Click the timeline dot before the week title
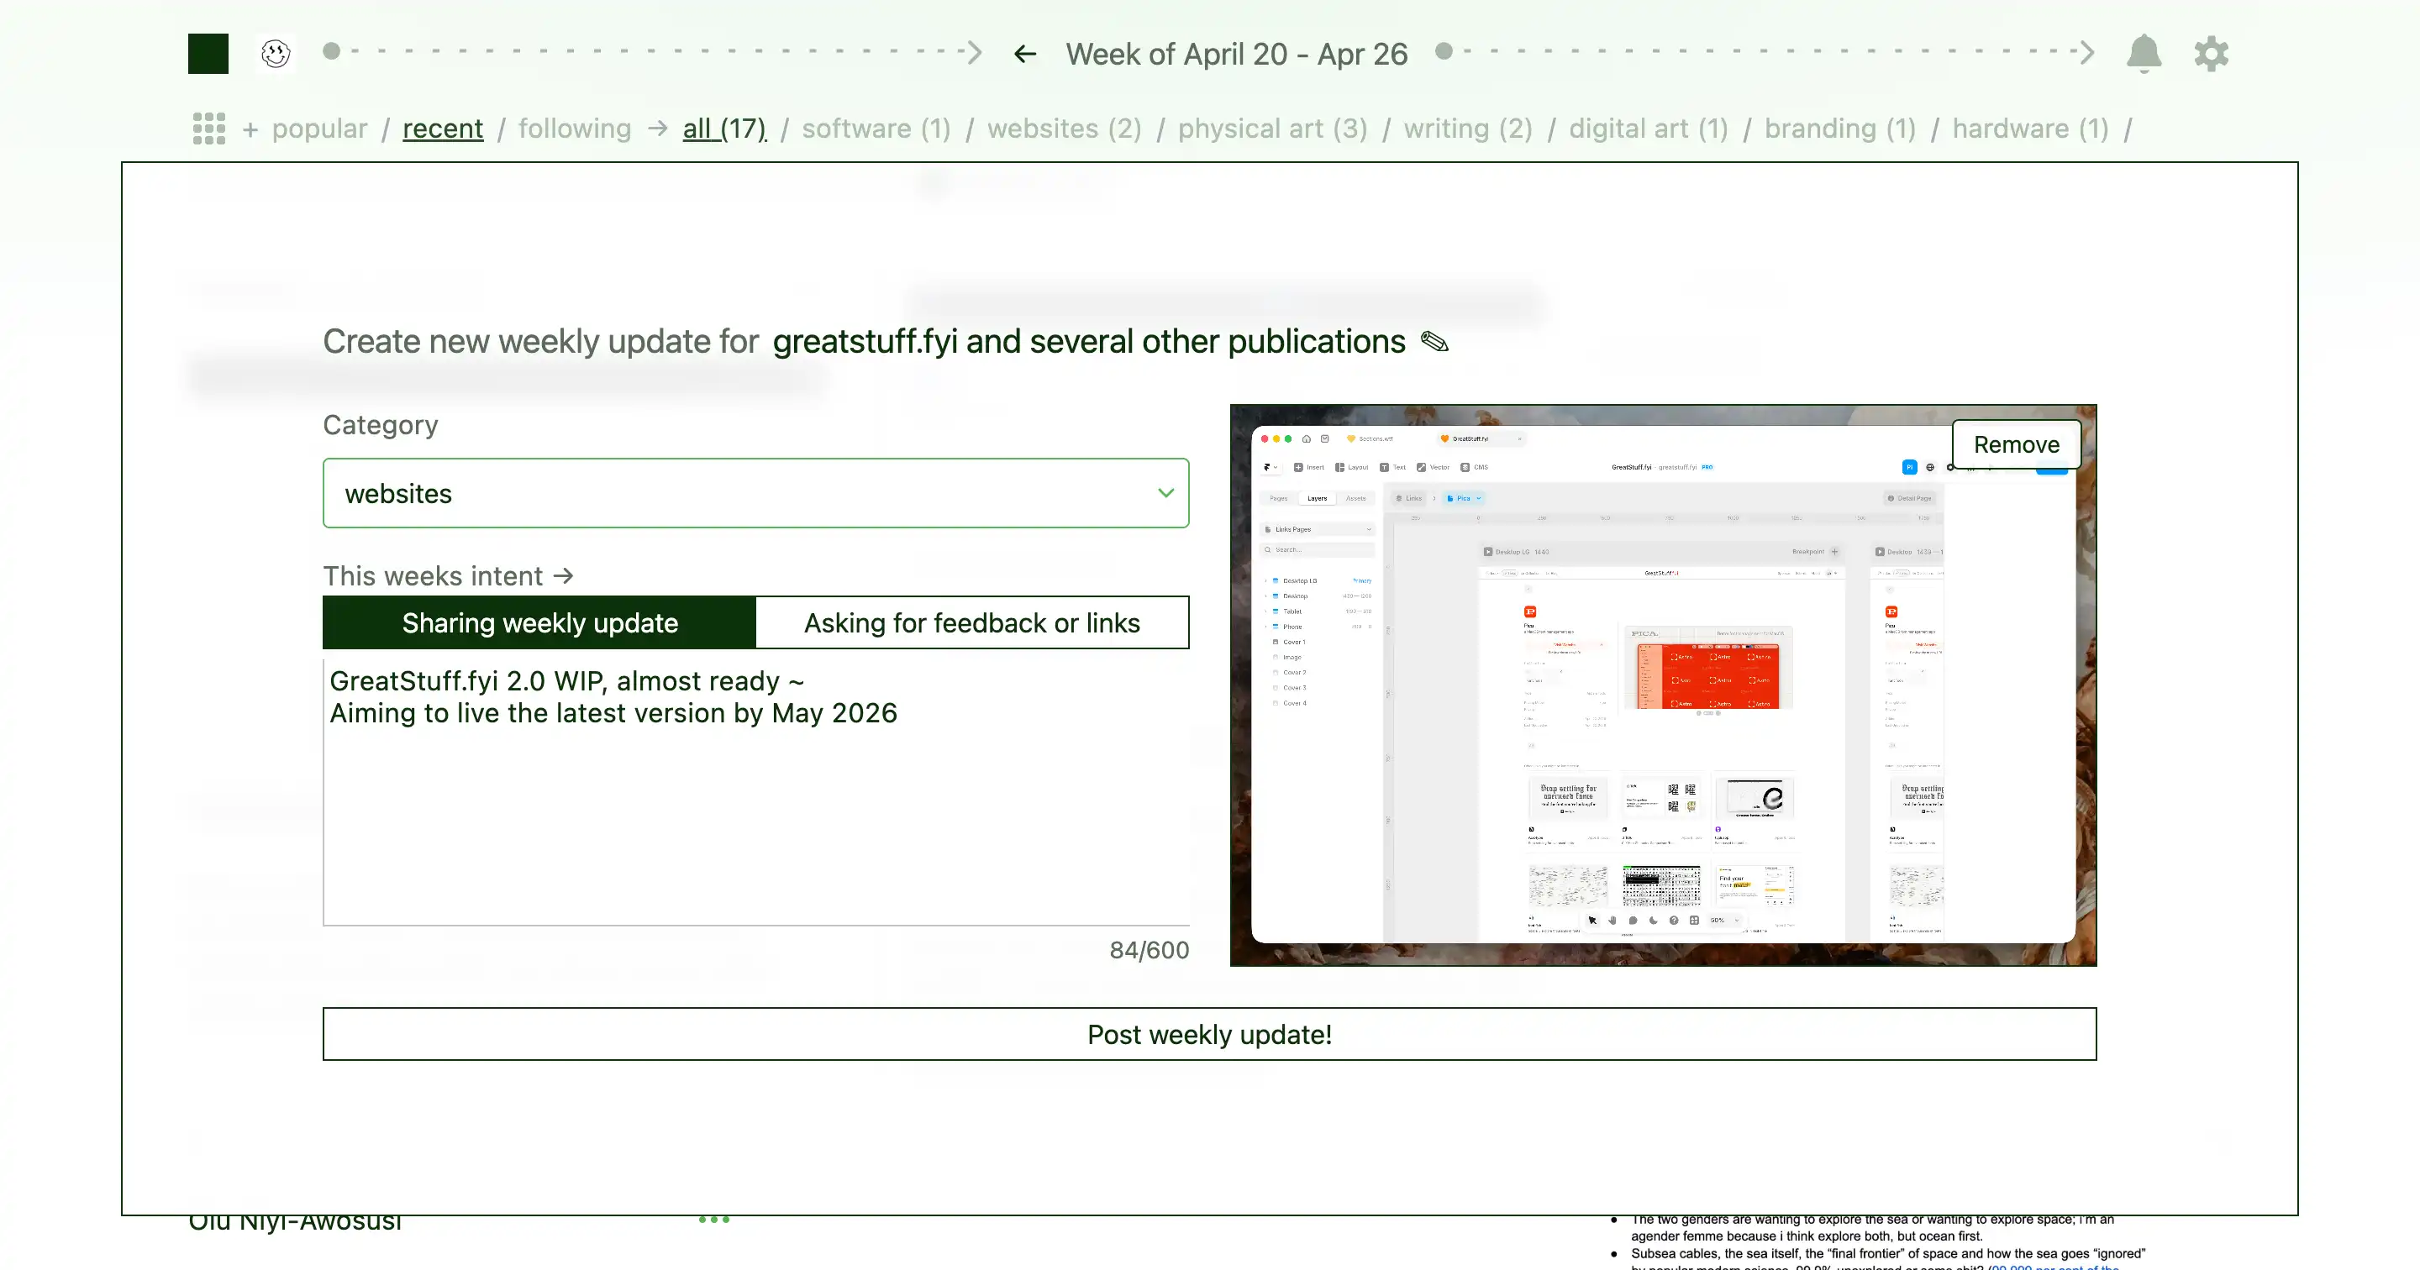 (x=331, y=50)
